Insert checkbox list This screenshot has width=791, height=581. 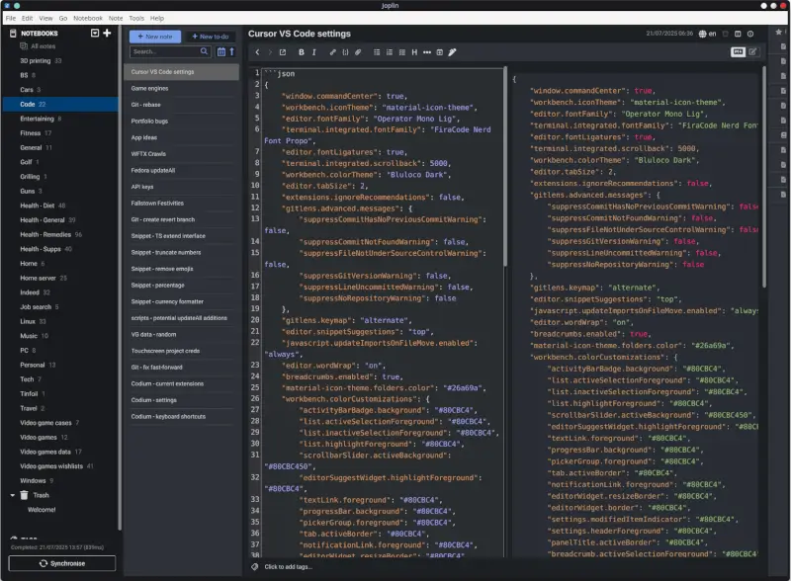[402, 52]
